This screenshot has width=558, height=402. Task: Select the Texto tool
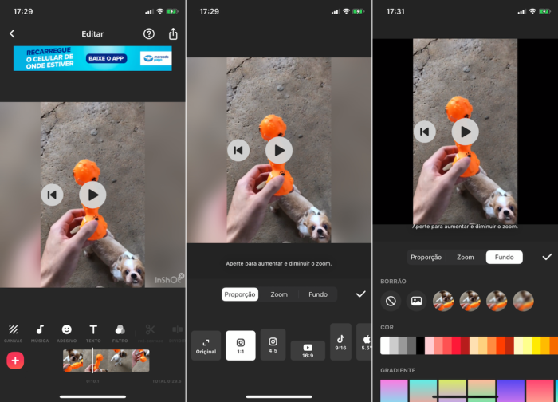[x=93, y=333]
